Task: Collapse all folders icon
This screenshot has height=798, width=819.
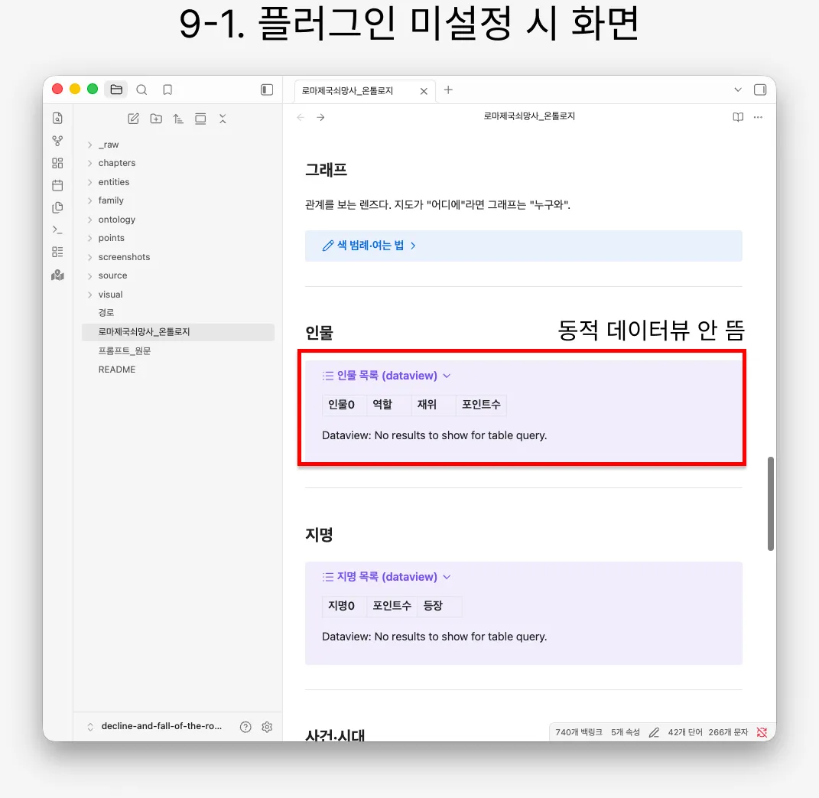Action: 223,119
